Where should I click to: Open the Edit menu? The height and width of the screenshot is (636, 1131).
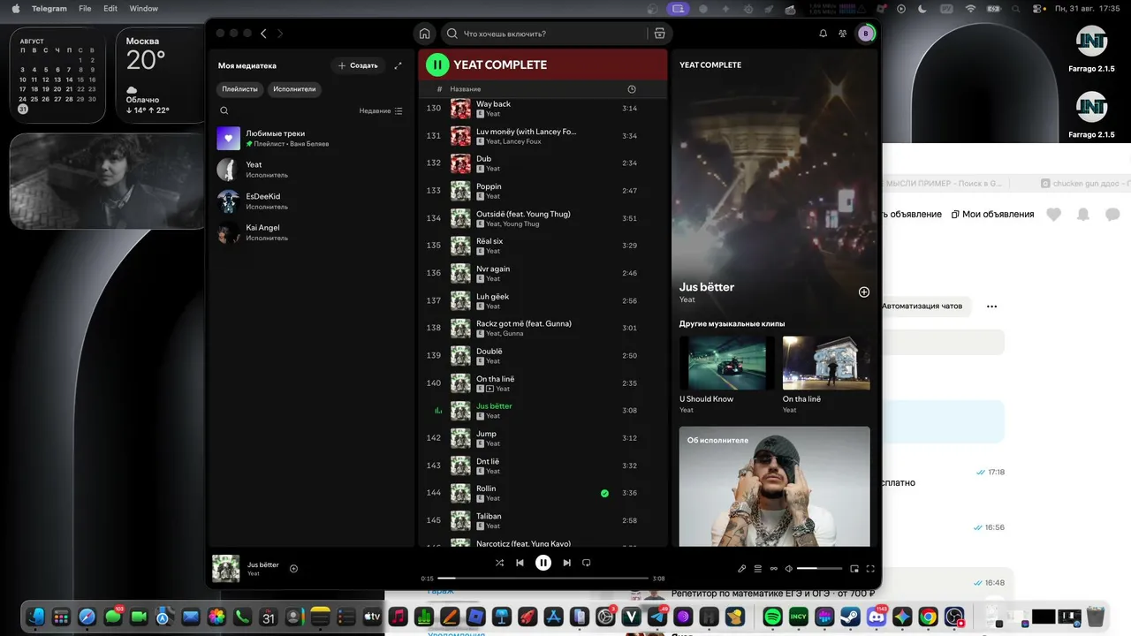[110, 9]
